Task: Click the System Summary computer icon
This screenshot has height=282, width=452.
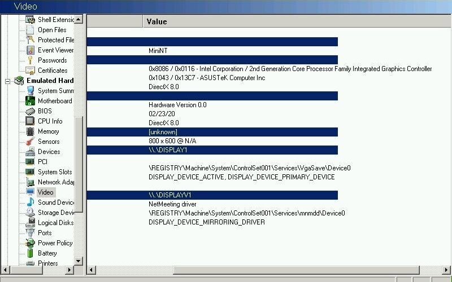Action: [x=30, y=91]
